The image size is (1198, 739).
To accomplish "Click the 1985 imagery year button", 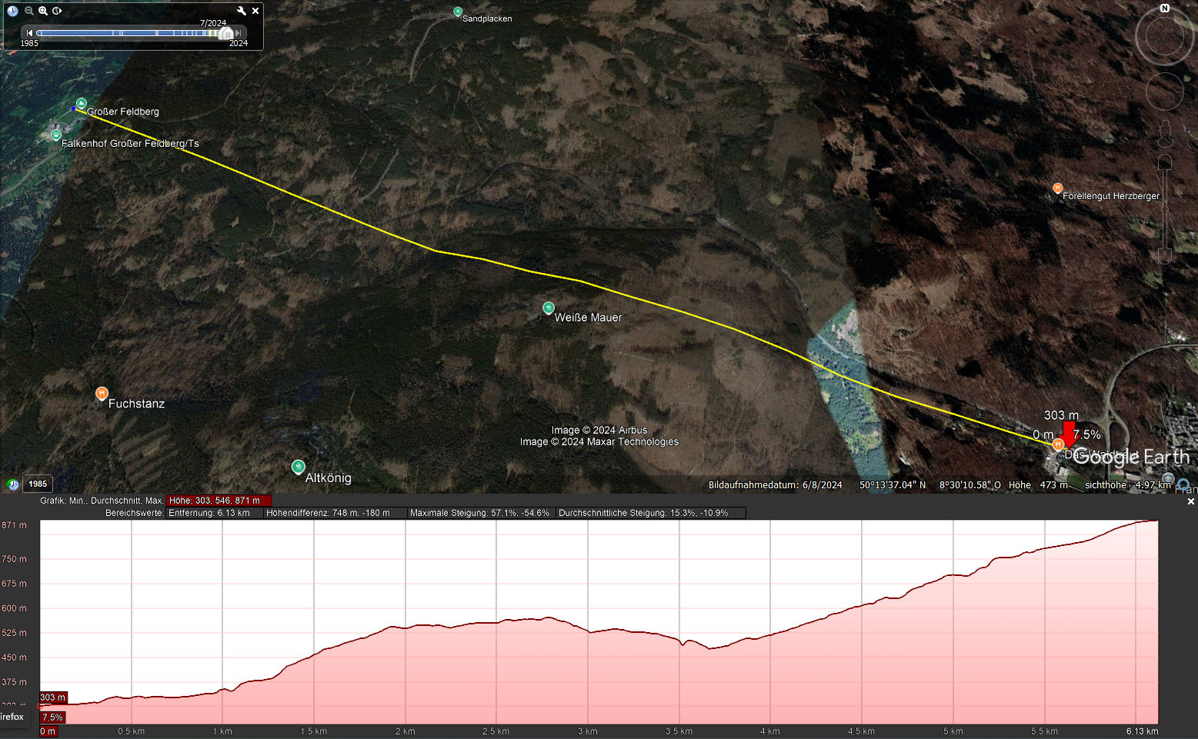I will tap(38, 484).
